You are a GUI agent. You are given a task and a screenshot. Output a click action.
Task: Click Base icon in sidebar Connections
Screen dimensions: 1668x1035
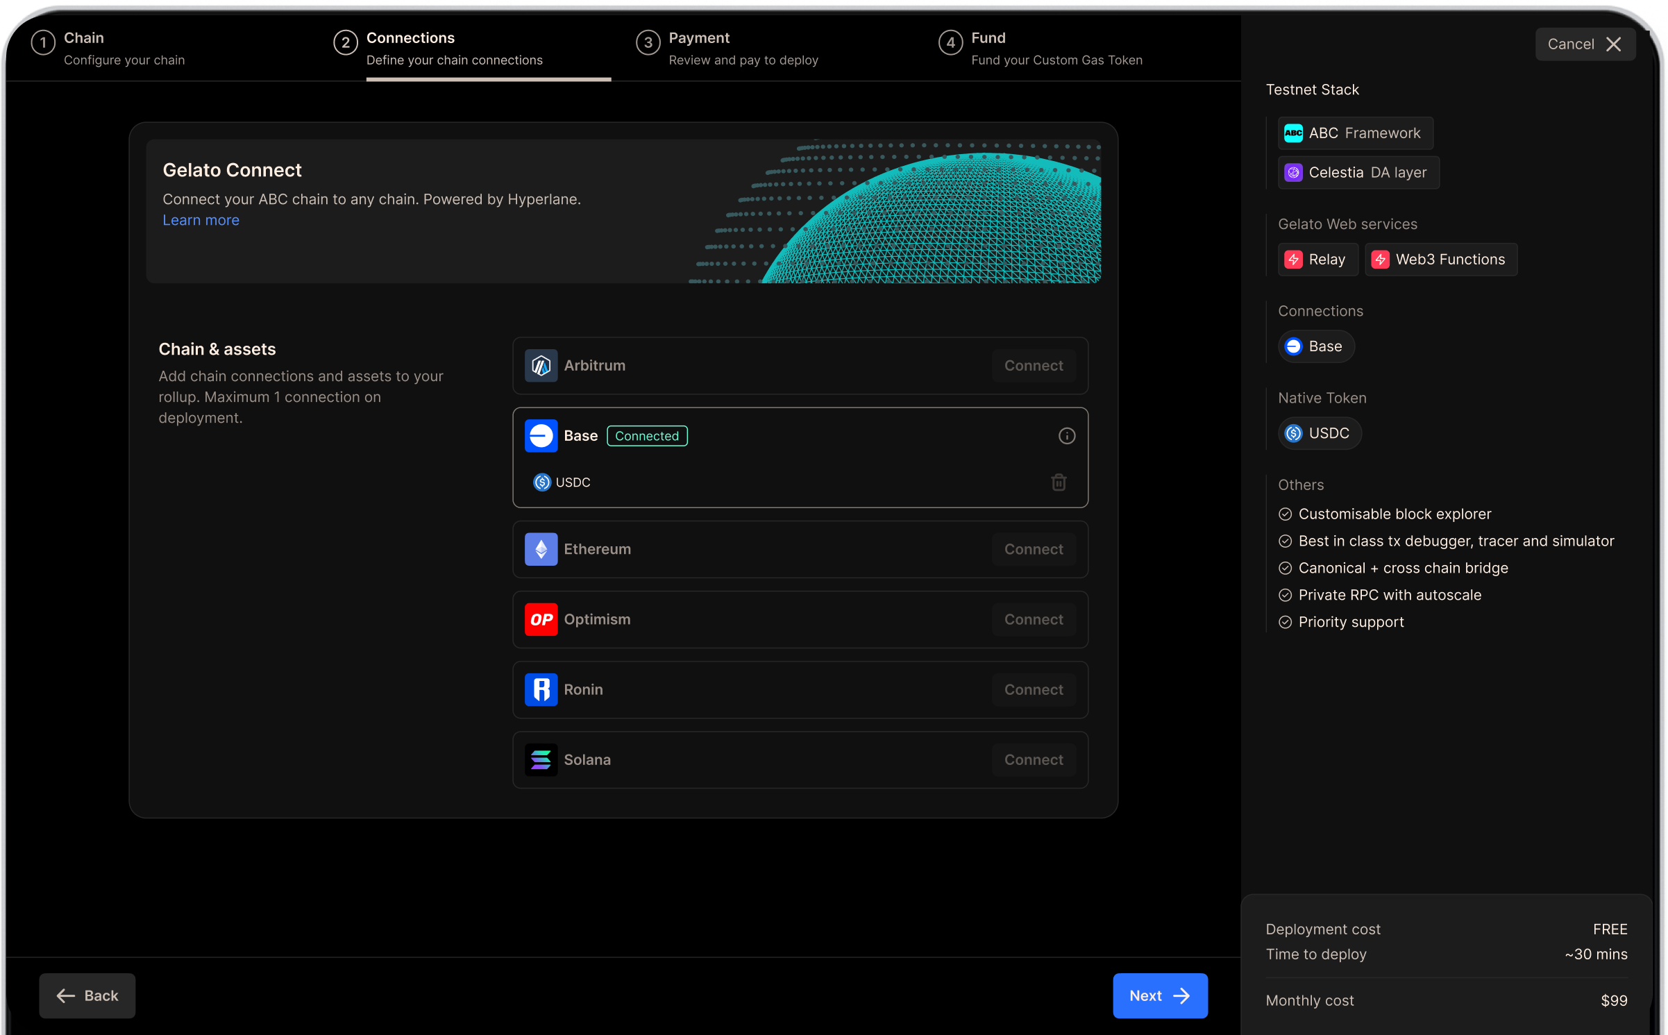(x=1293, y=346)
